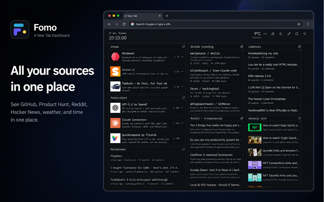Open the ProductHunt external link icon
This screenshot has height=202, width=324.
point(184,98)
